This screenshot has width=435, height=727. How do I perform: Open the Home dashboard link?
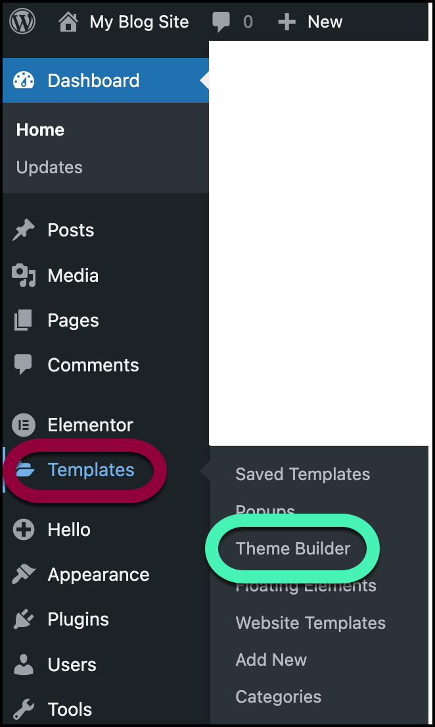click(x=40, y=130)
